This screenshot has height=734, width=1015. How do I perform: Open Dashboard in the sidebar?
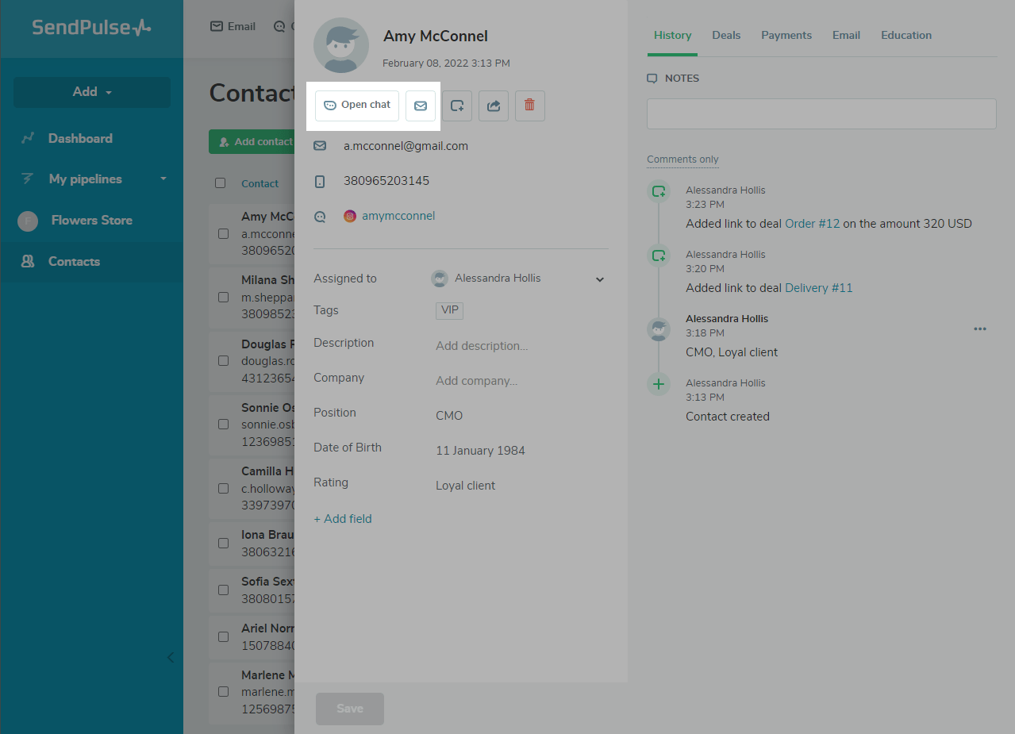click(x=80, y=138)
